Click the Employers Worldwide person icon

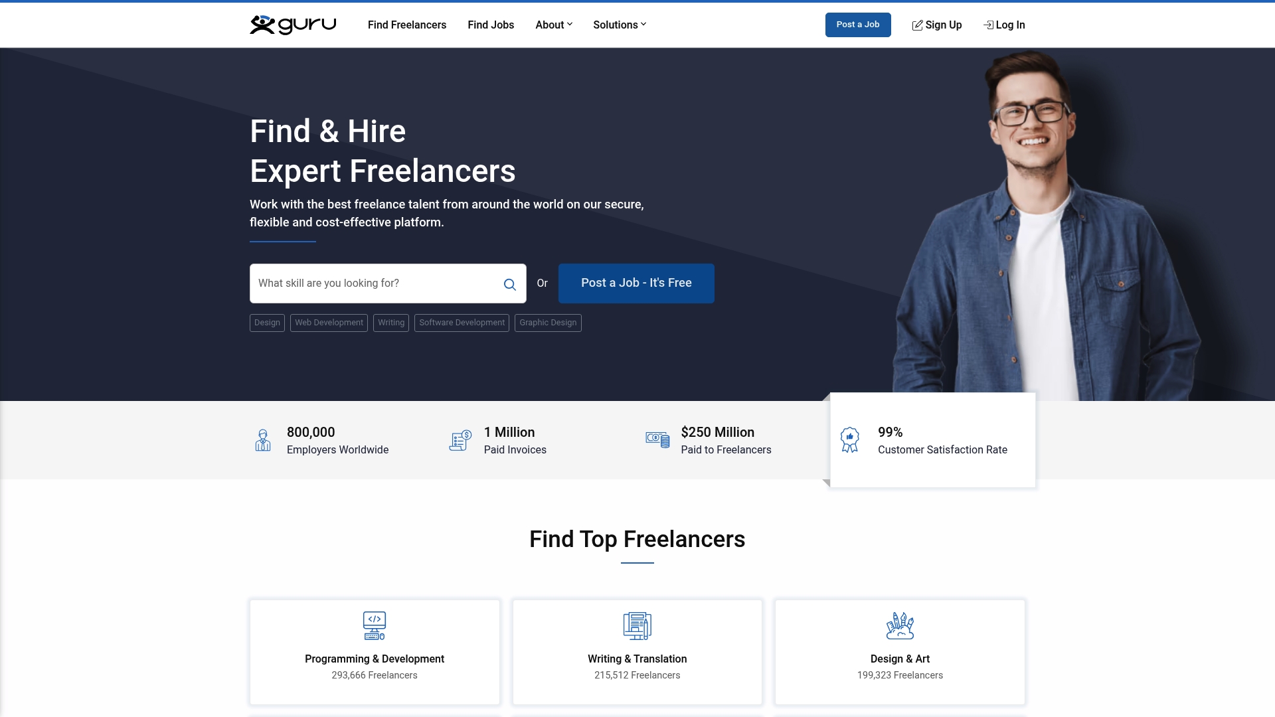pos(263,439)
